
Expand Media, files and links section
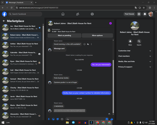pos(135,62)
